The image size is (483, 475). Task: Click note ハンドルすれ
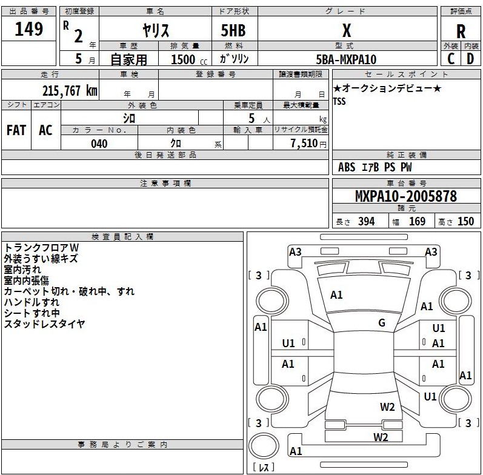pos(32,302)
